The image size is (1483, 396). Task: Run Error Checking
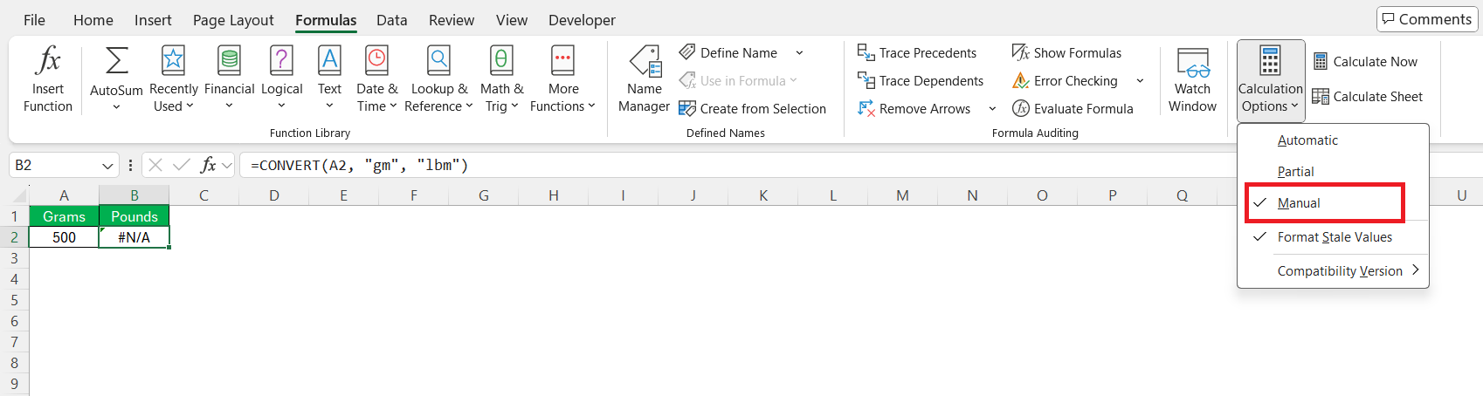coord(1065,81)
